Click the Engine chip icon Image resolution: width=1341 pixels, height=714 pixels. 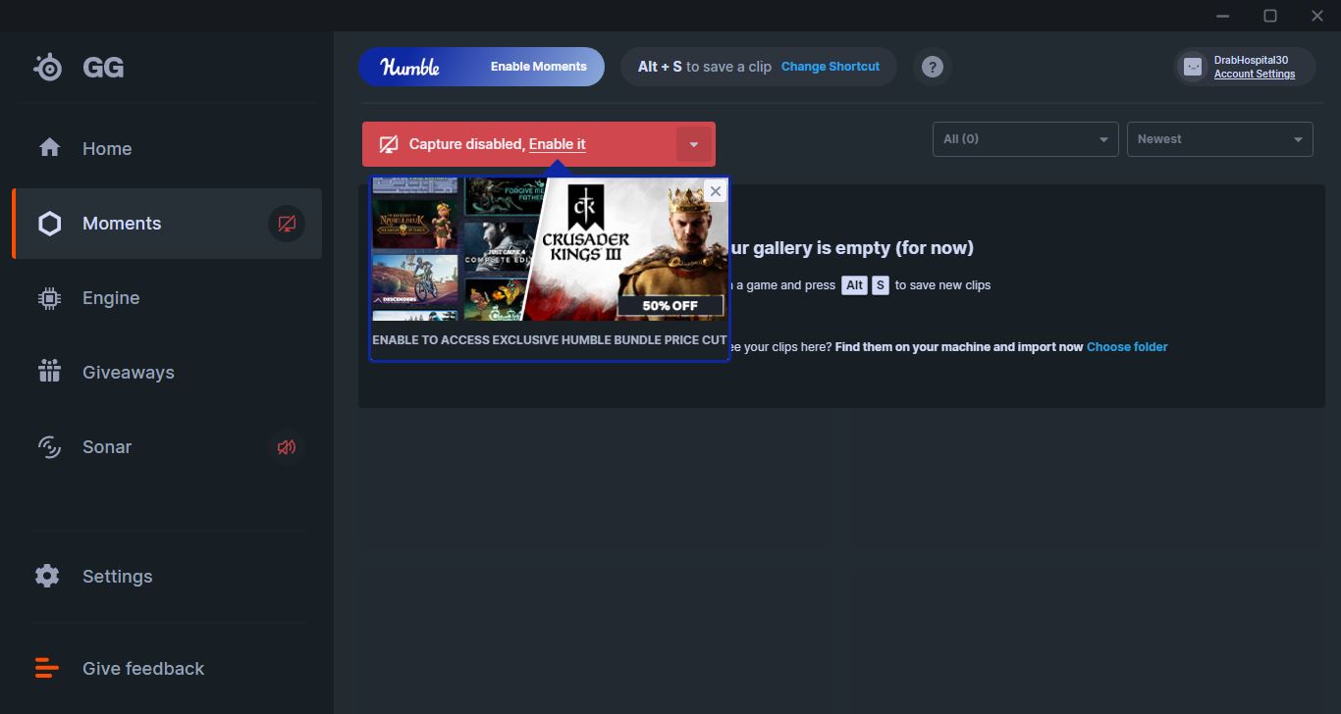pos(49,298)
